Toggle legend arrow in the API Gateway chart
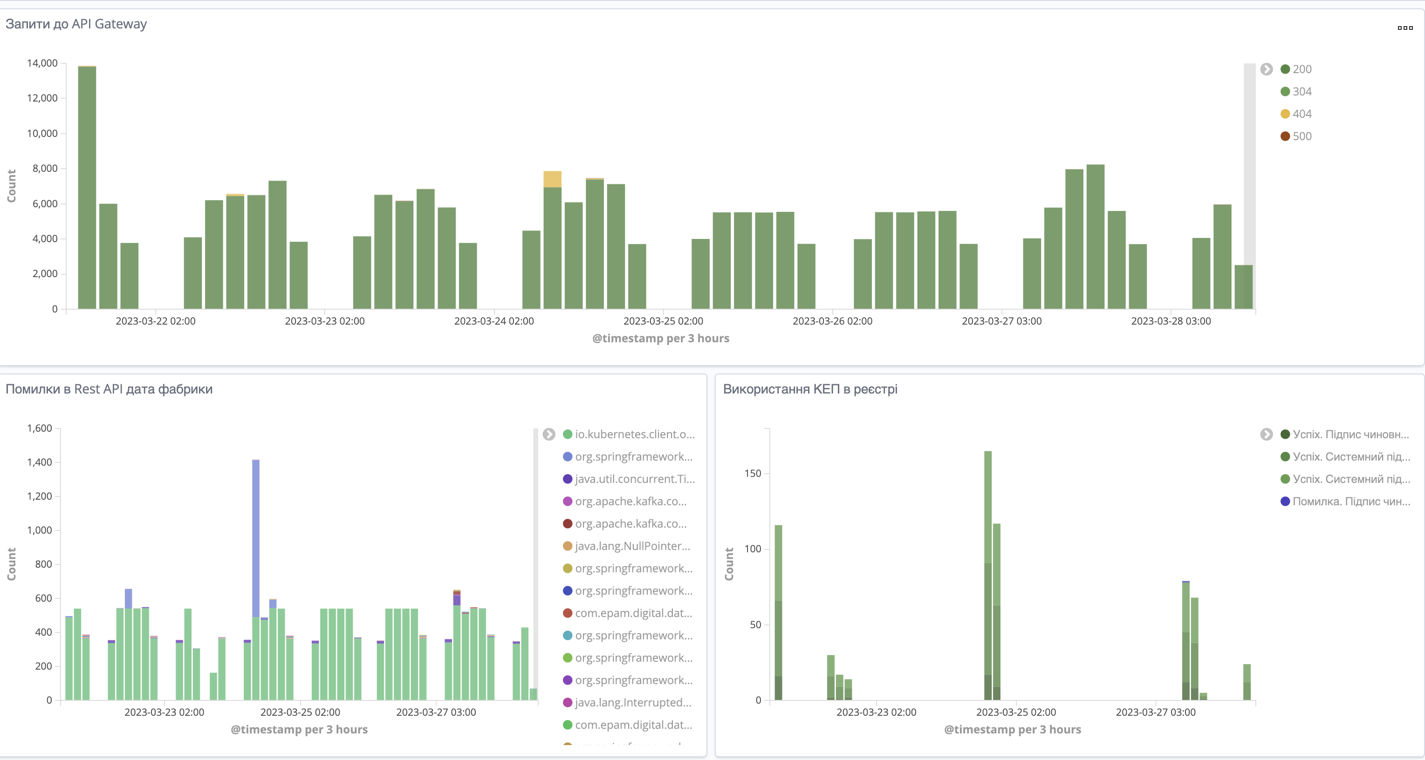This screenshot has width=1425, height=760. [x=1266, y=69]
